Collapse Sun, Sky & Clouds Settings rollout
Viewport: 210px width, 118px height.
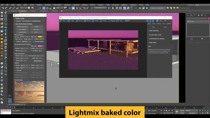(x=14, y=24)
